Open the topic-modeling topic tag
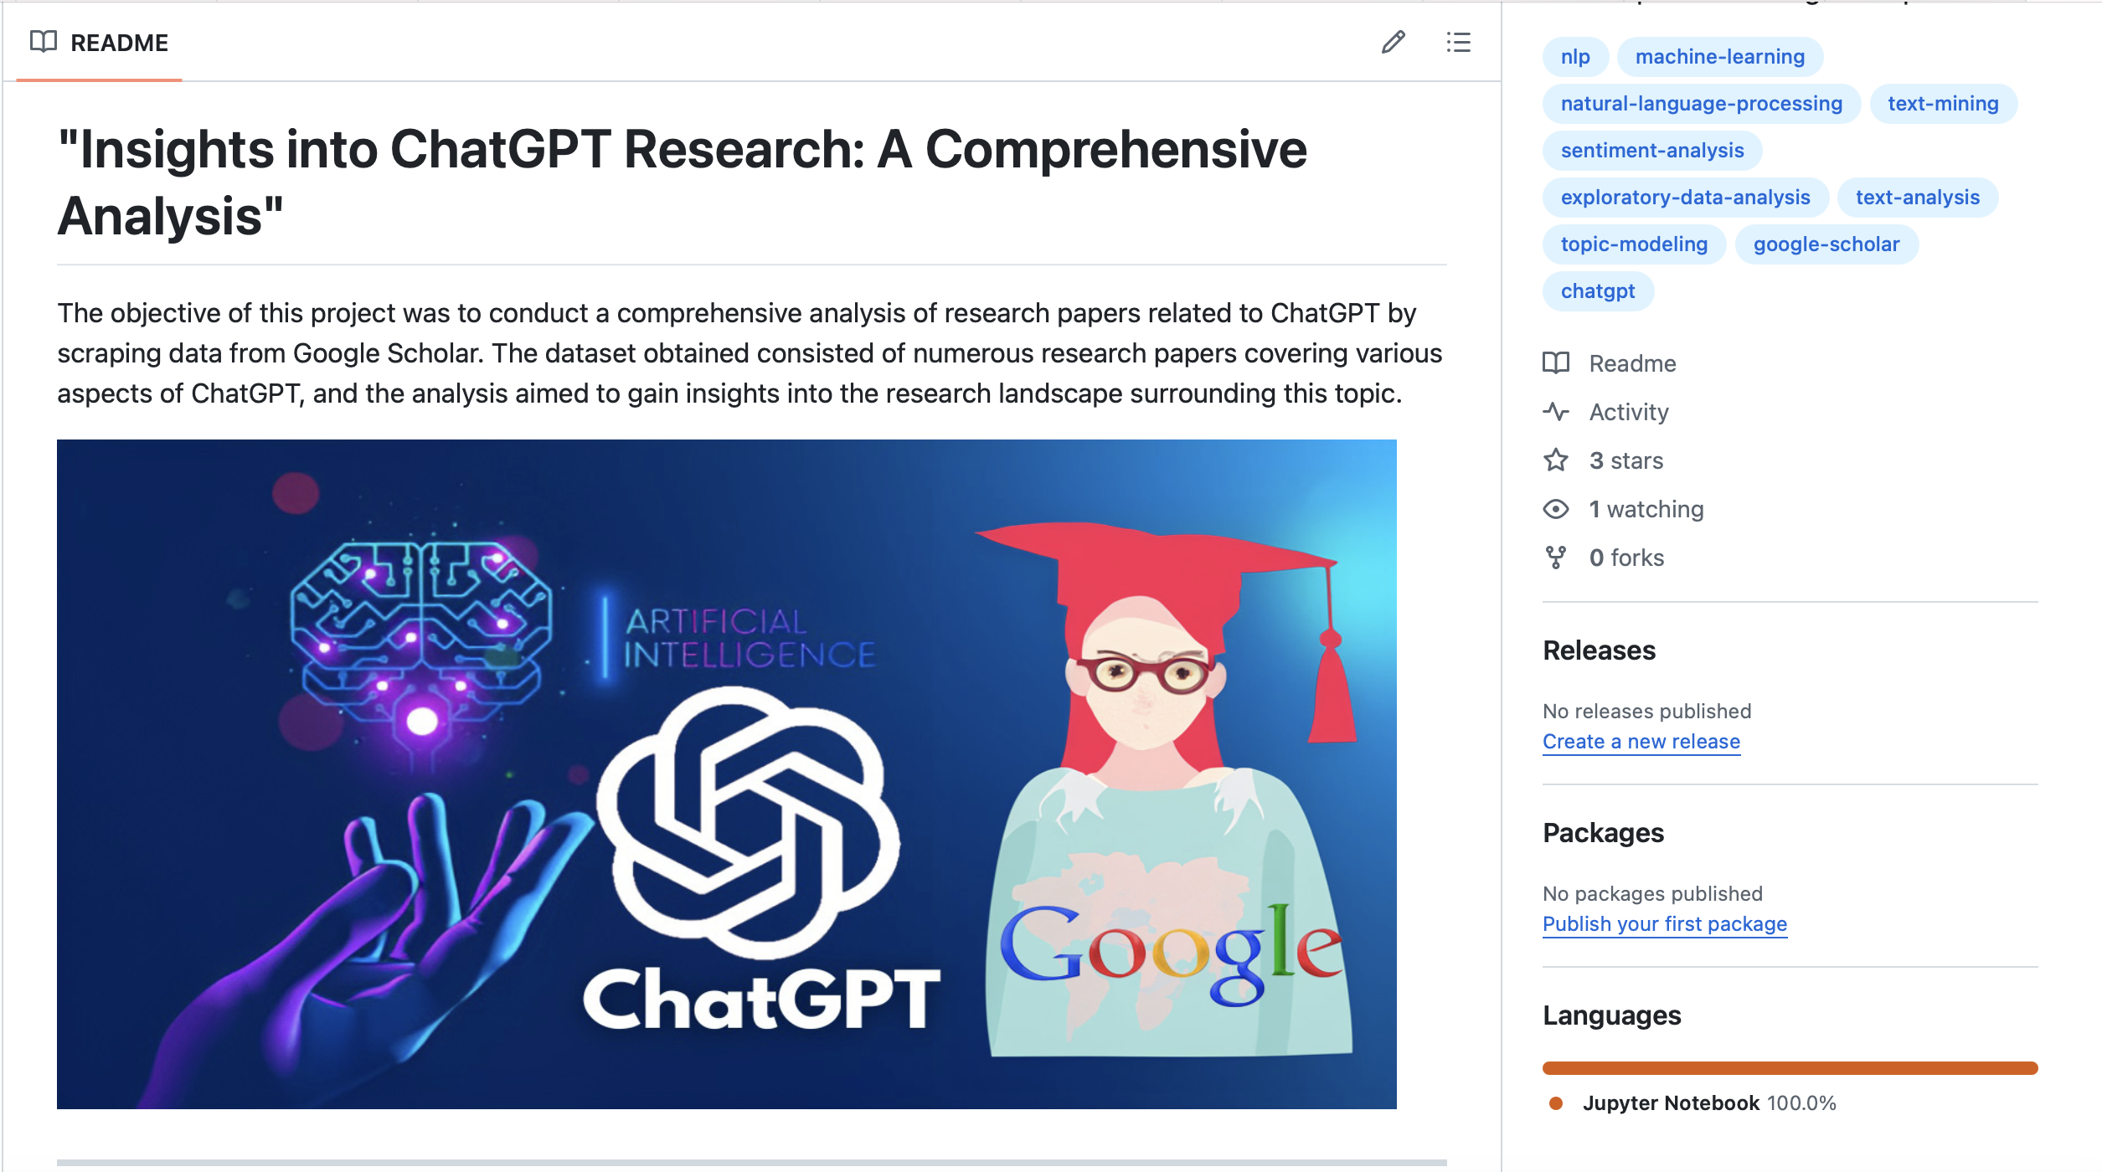This screenshot has width=2102, height=1172. 1634,244
